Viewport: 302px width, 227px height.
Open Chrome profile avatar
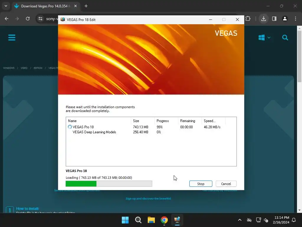[285, 19]
